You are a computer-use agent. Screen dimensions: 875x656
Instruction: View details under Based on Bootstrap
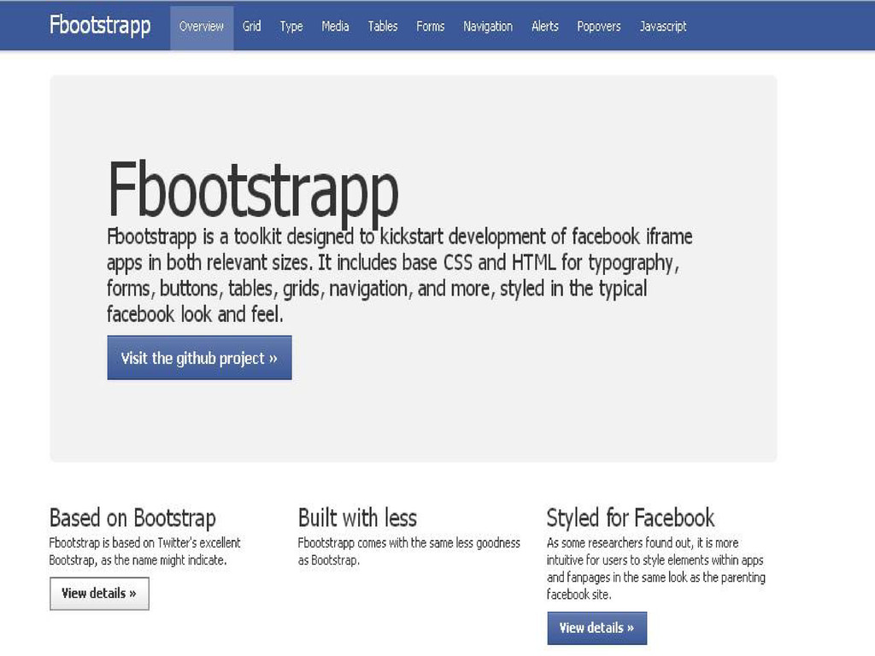click(99, 594)
